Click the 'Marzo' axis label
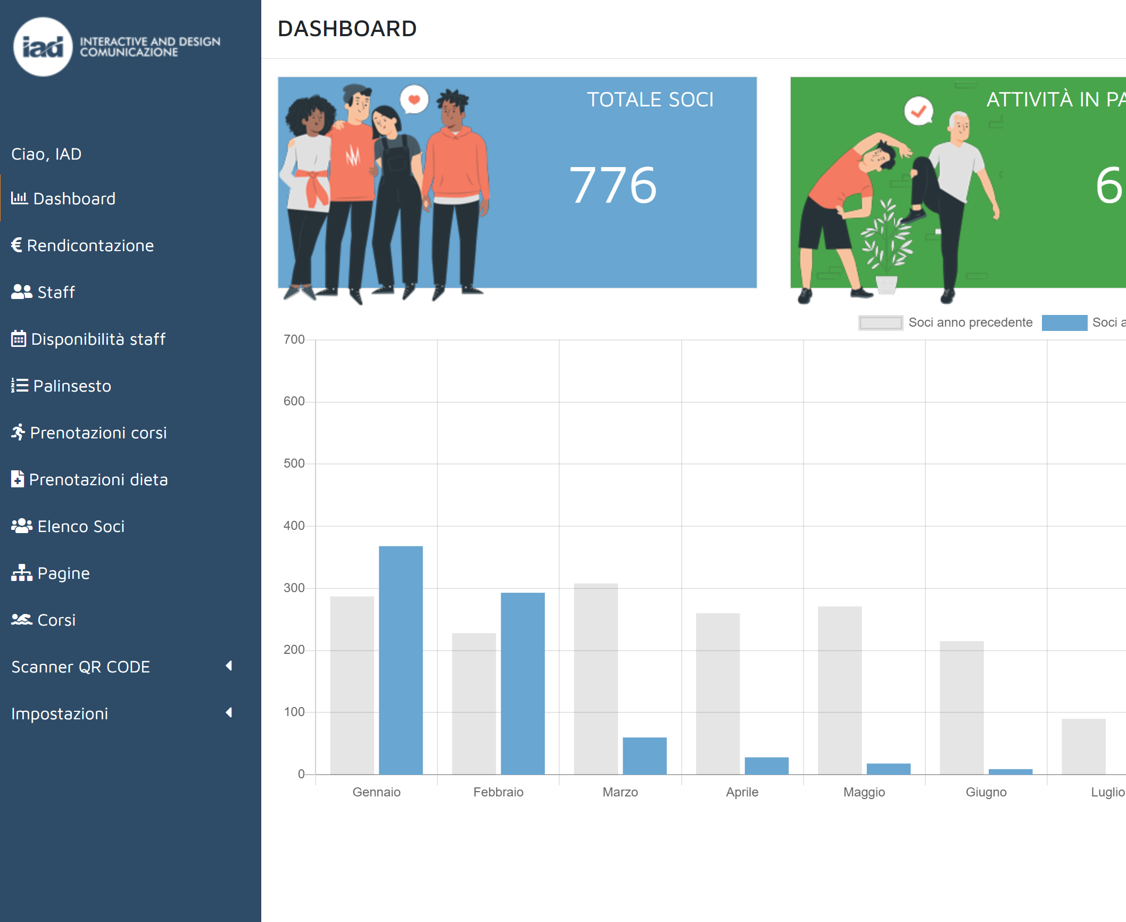This screenshot has height=922, width=1126. [x=620, y=792]
